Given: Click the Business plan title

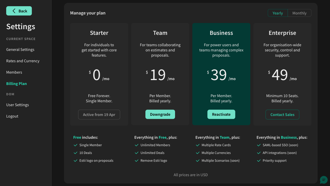Looking at the screenshot, I should (x=221, y=33).
